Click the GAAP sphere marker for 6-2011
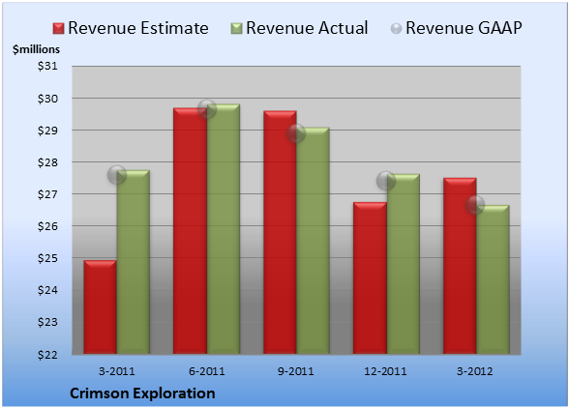569x408 pixels. click(207, 109)
